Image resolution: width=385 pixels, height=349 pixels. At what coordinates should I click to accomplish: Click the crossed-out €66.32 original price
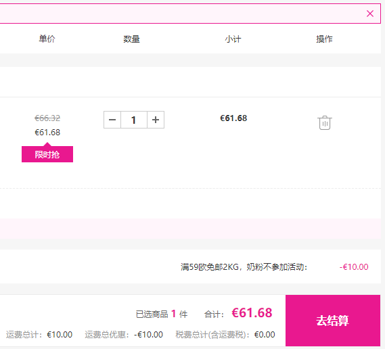[47, 118]
